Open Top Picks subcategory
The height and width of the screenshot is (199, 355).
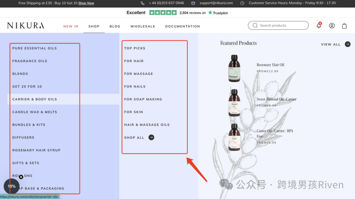(x=135, y=48)
